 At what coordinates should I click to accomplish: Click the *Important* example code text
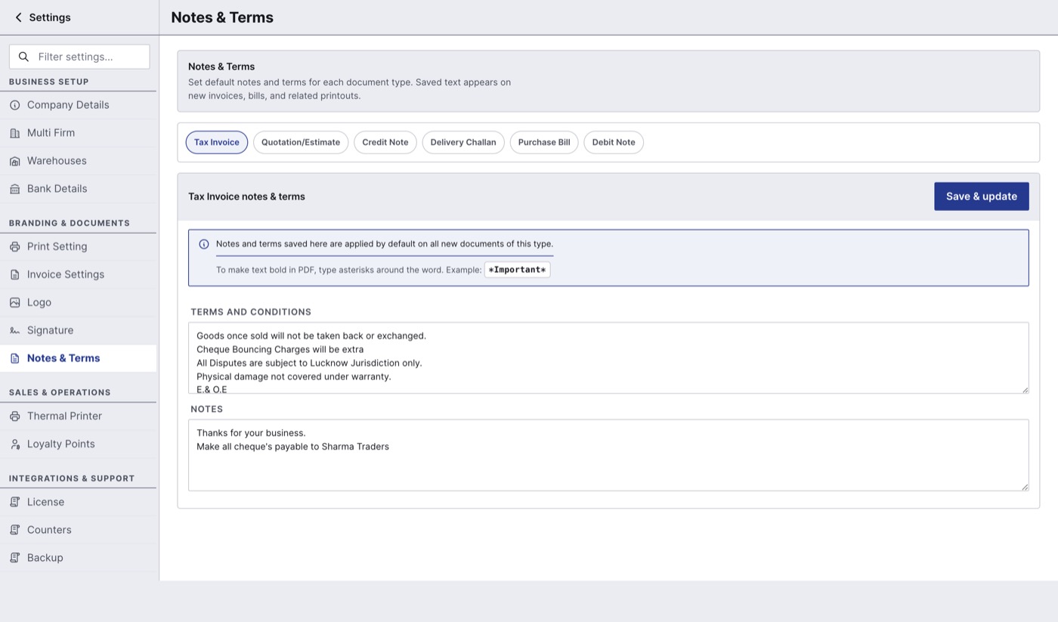pos(517,270)
